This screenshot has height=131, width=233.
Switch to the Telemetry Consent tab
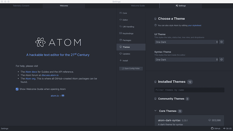pyautogui.click(x=21, y=6)
